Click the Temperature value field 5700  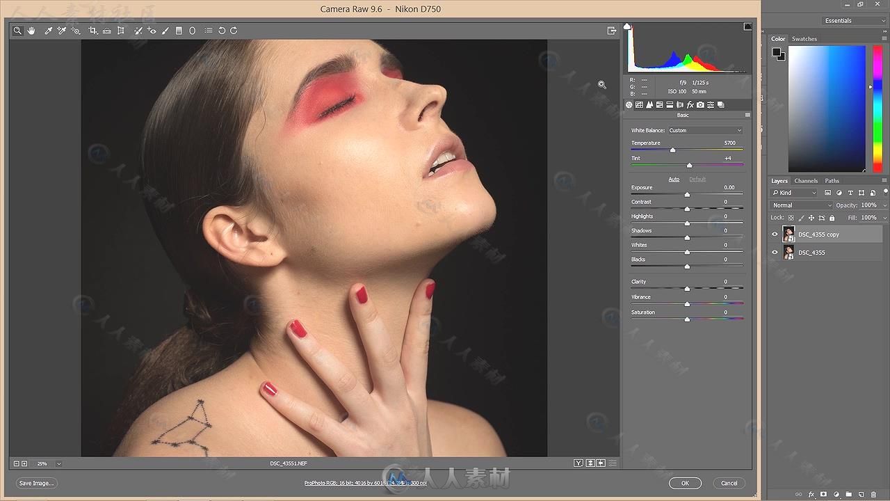pyautogui.click(x=729, y=143)
